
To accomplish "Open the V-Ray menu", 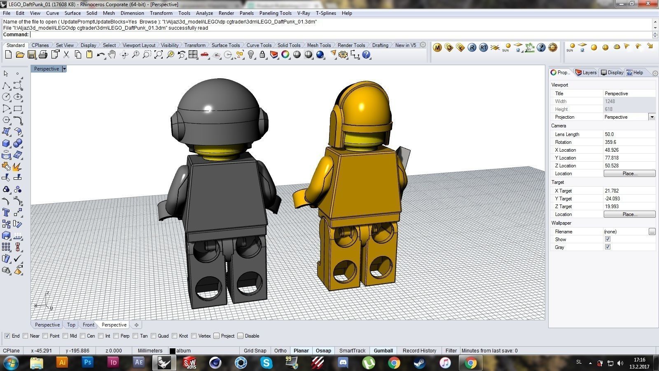I will (304, 13).
